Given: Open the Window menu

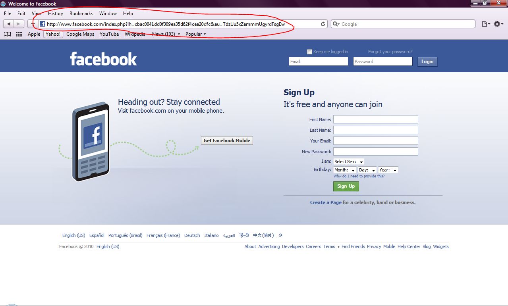Looking at the screenshot, I should [x=108, y=13].
